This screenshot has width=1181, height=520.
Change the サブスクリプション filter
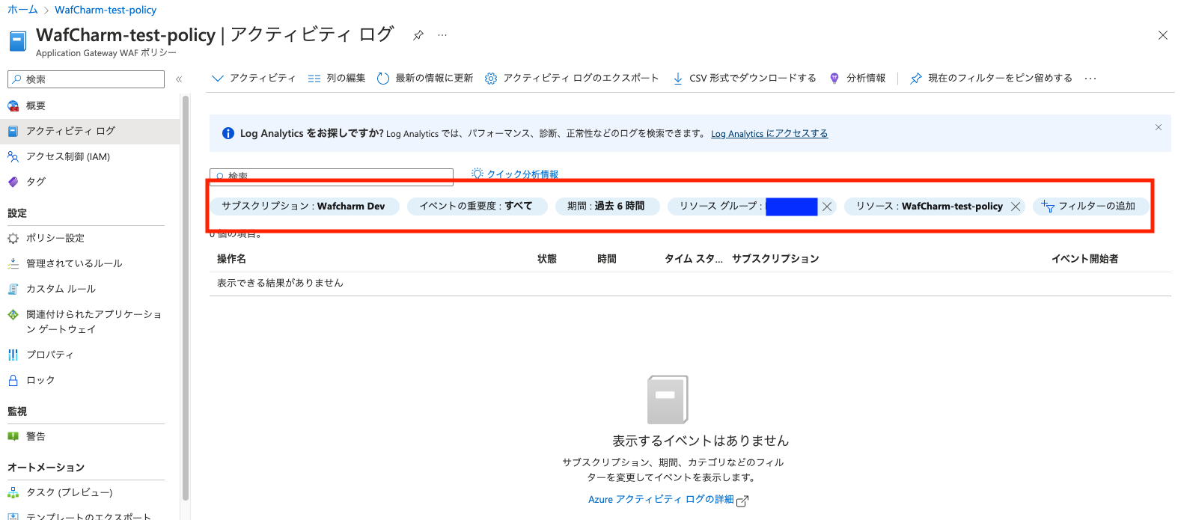click(x=304, y=206)
